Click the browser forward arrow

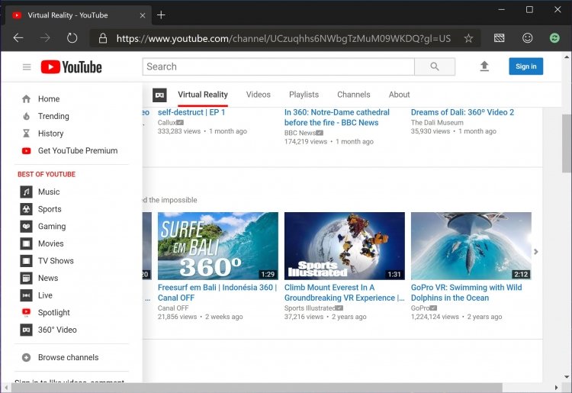pos(45,37)
